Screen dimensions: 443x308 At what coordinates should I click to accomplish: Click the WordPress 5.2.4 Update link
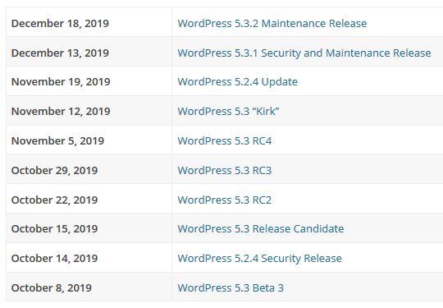[238, 82]
